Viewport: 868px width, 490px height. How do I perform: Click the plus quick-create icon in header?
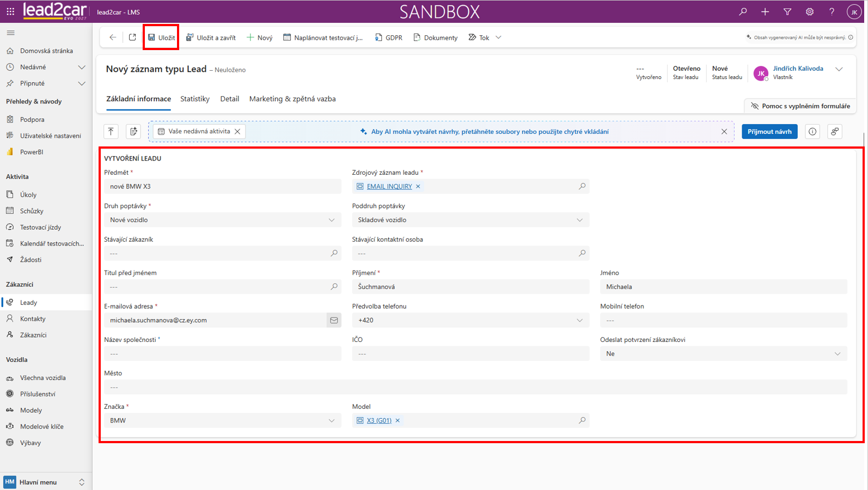(765, 11)
